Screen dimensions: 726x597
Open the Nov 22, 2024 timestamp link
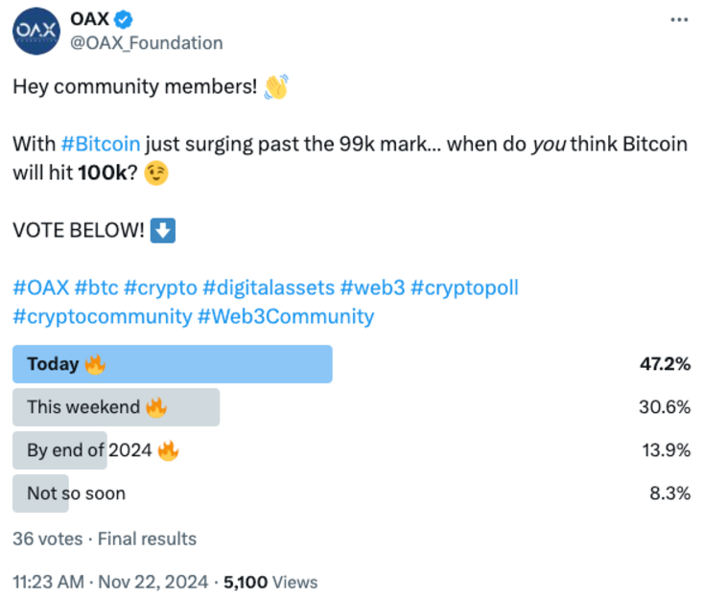152,583
